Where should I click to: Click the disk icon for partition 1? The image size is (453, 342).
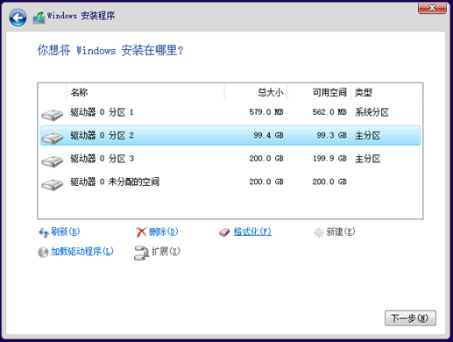click(52, 115)
